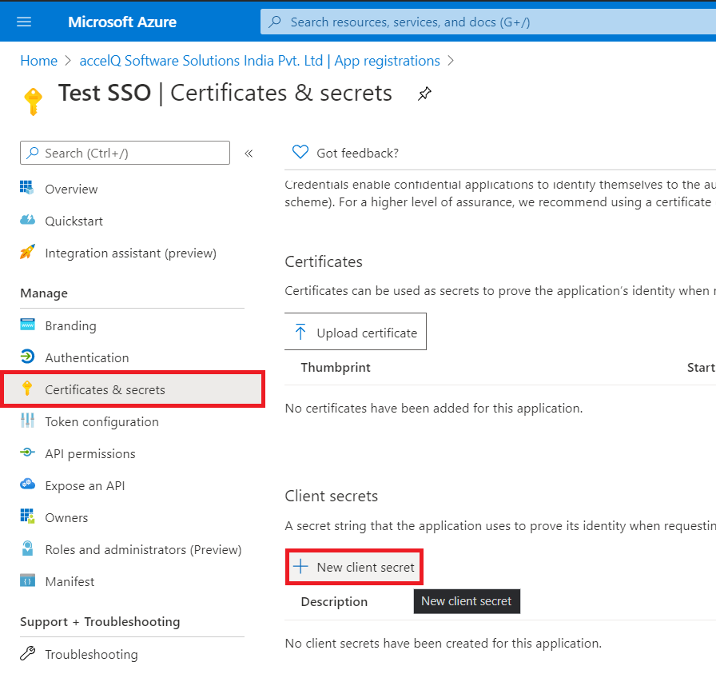Click Upload certificate button
Image resolution: width=716 pixels, height=674 pixels.
pyautogui.click(x=356, y=332)
